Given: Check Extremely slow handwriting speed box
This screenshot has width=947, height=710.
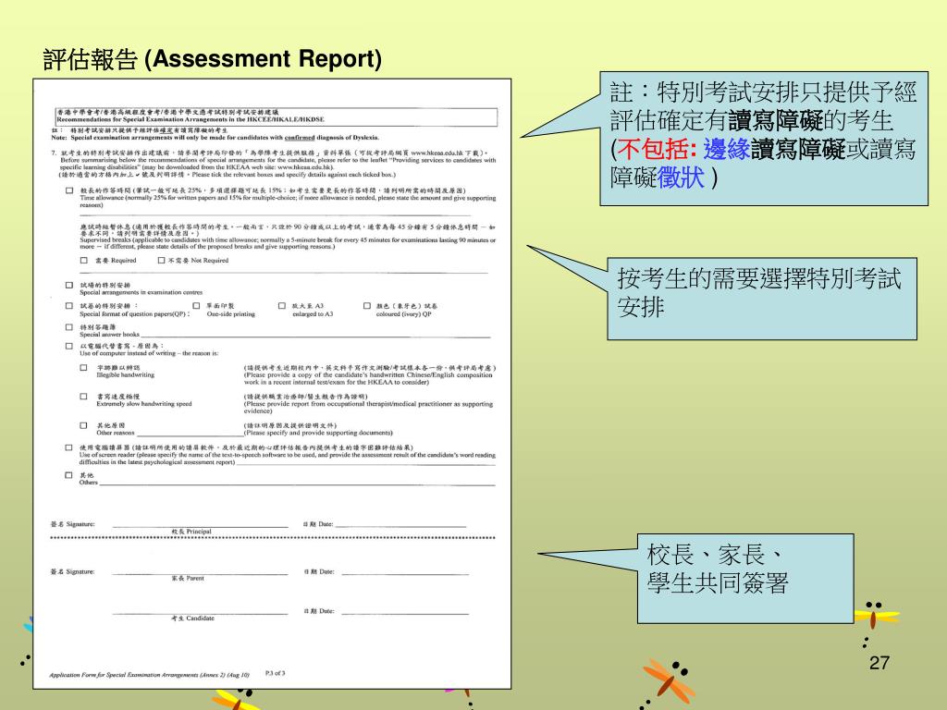Looking at the screenshot, I should coord(84,396).
